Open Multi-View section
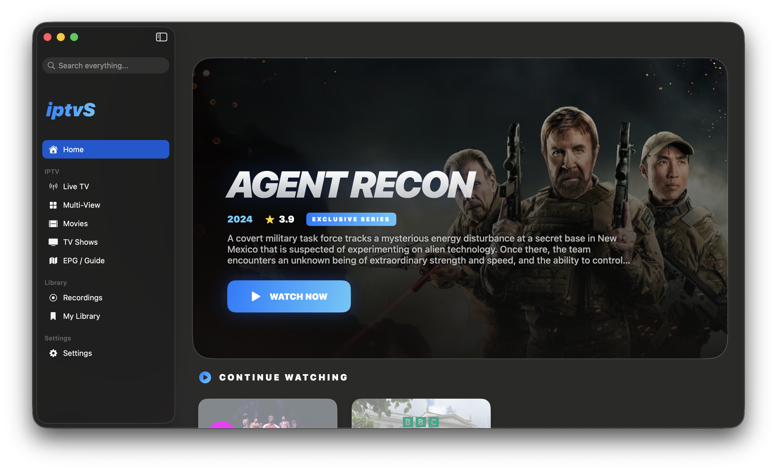This screenshot has width=777, height=471. point(106,205)
